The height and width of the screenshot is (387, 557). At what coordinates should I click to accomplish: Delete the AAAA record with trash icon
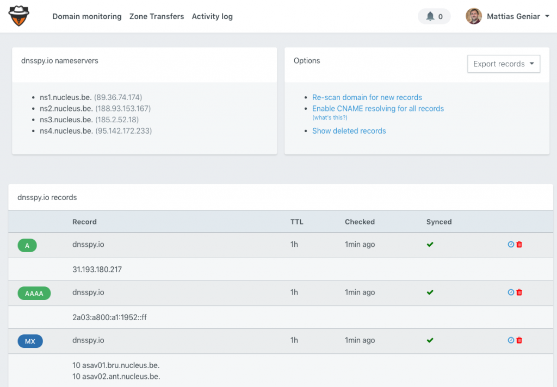click(x=519, y=292)
